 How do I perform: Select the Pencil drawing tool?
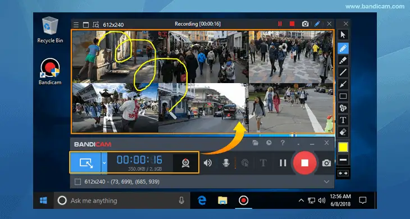[x=343, y=49]
